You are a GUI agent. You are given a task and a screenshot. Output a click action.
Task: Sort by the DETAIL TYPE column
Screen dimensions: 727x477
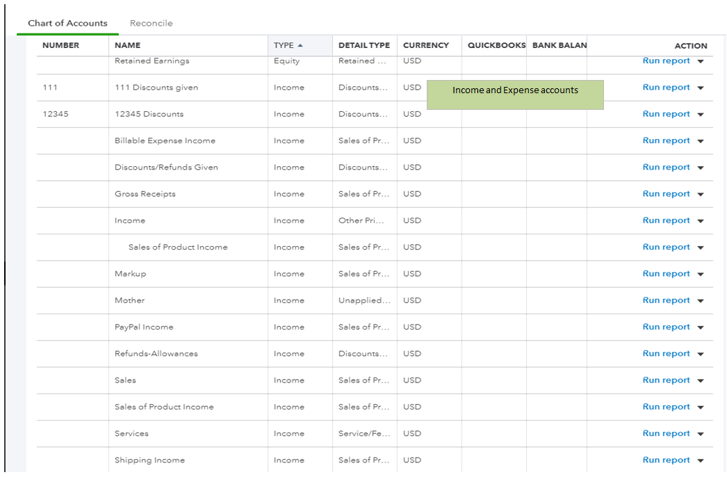[364, 45]
